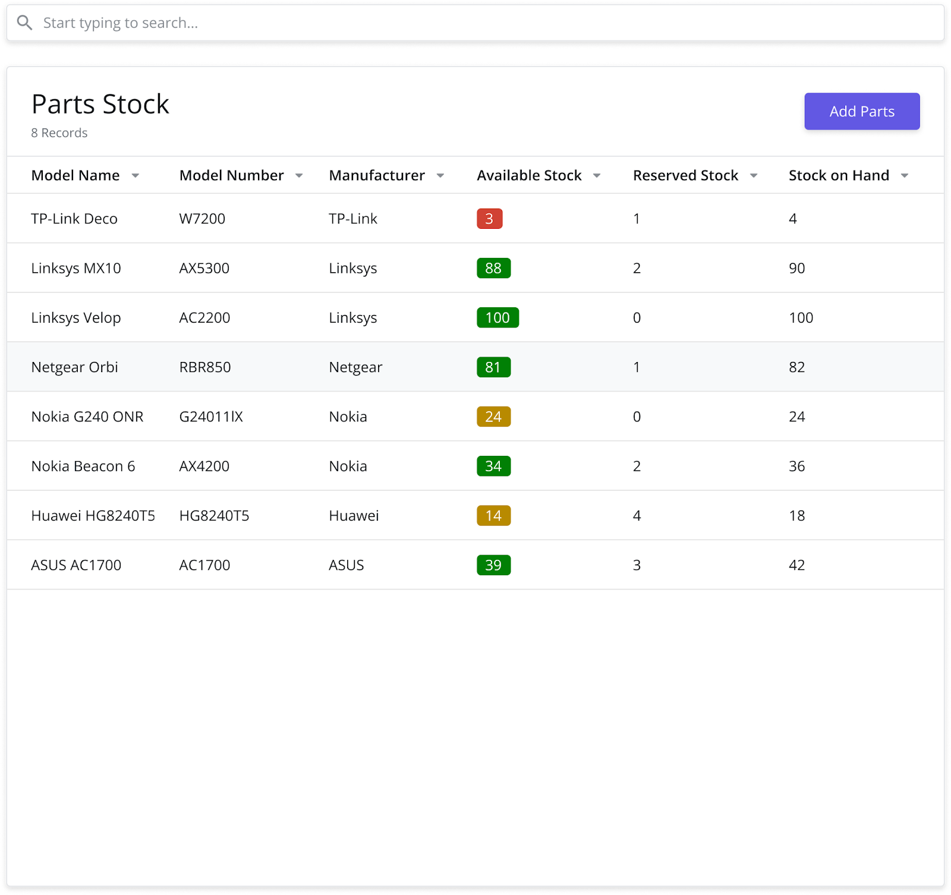Click stock on hand value 90
Viewport: 951px width, 895px height.
[796, 268]
